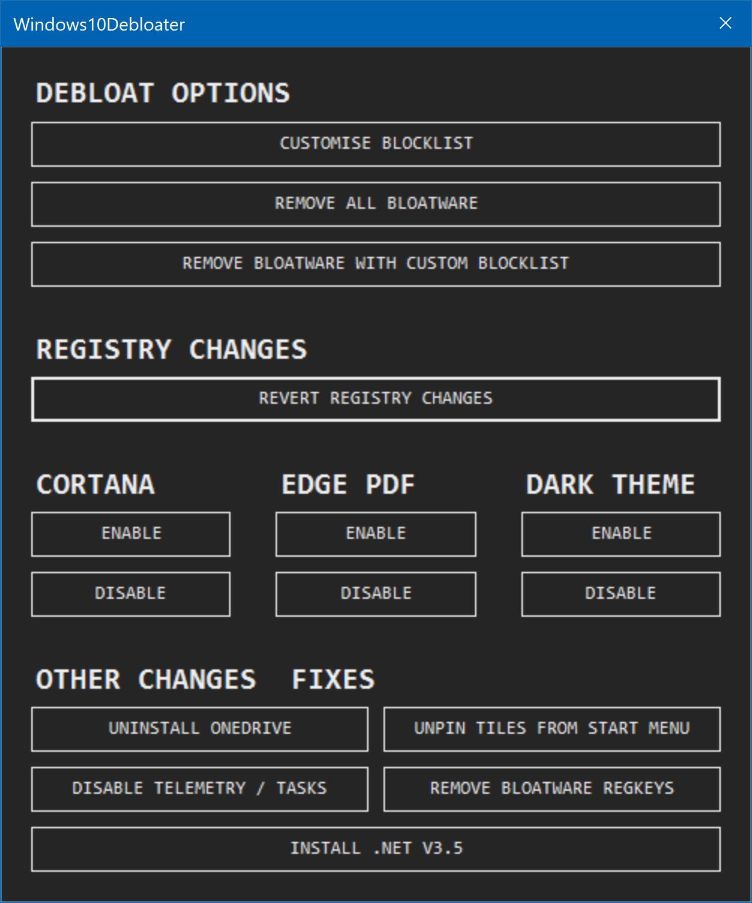Click the Cortana section heading
The image size is (752, 903).
[x=96, y=485]
